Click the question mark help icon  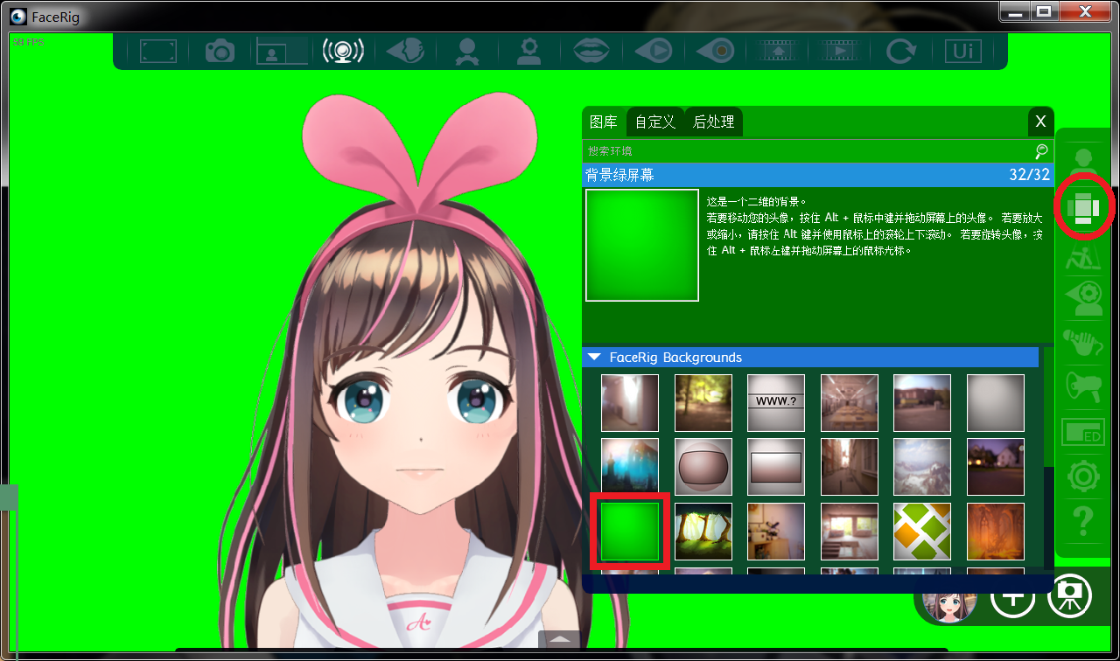pos(1083,522)
